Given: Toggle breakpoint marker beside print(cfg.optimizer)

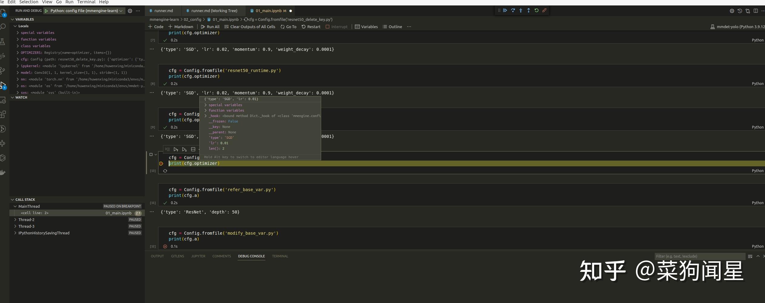Looking at the screenshot, I should (x=161, y=164).
